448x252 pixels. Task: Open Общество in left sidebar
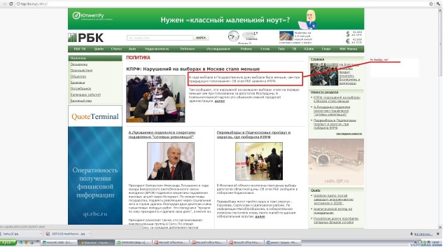78,76
